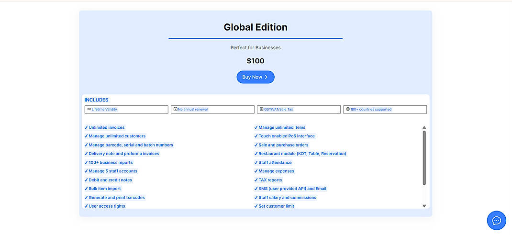Click the feature list scroll-down arrow

[x=424, y=206]
